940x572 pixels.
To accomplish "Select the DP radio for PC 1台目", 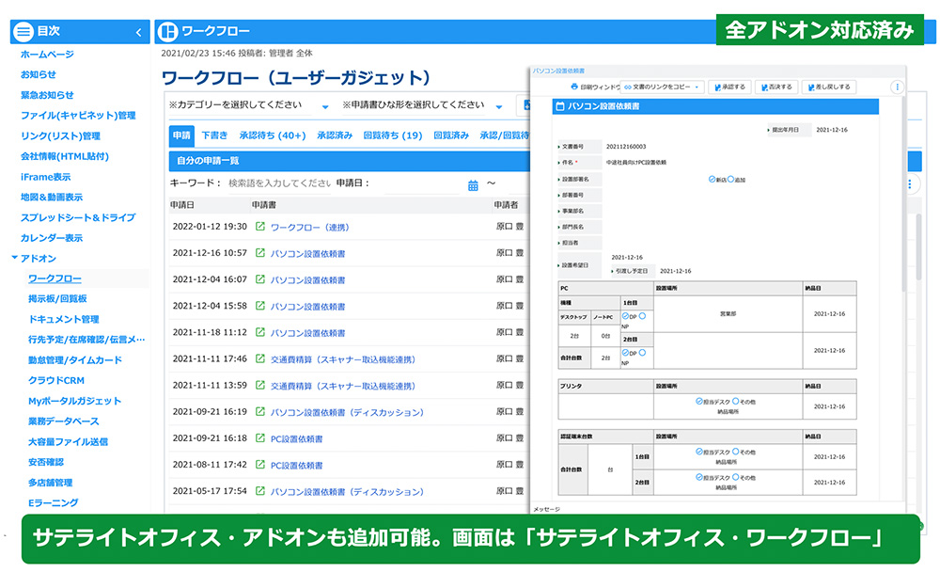I will pyautogui.click(x=625, y=316).
